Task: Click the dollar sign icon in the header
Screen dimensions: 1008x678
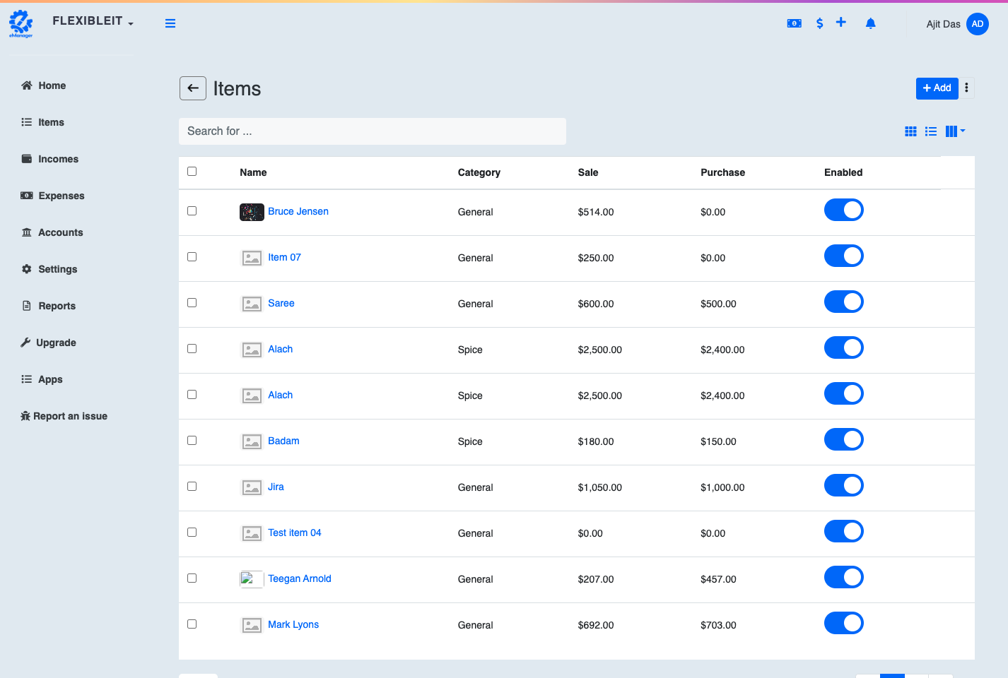Action: (x=819, y=23)
